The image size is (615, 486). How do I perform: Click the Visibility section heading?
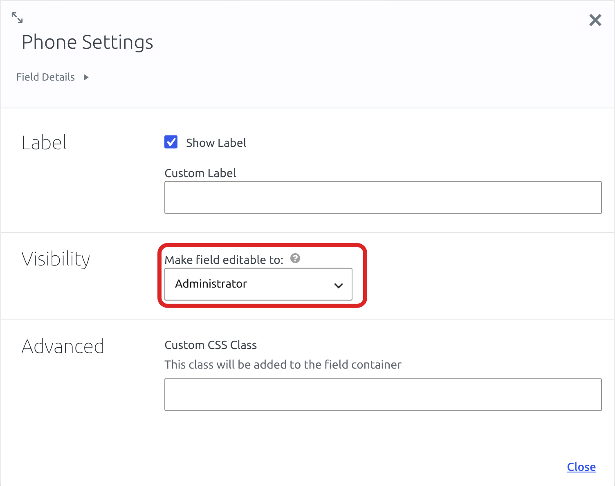(x=56, y=259)
